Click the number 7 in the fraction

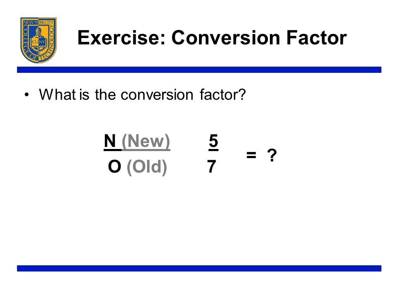211,167
